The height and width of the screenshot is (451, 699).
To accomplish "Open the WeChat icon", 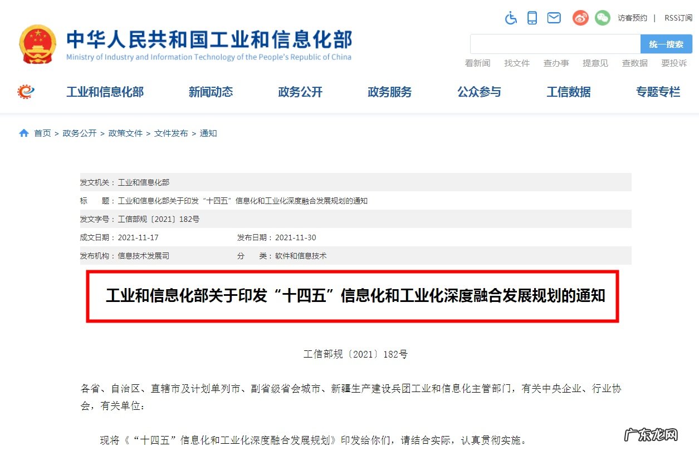I will 602,17.
